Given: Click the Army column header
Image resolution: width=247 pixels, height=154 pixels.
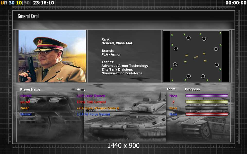Looking at the screenshot, I should [x=81, y=89].
